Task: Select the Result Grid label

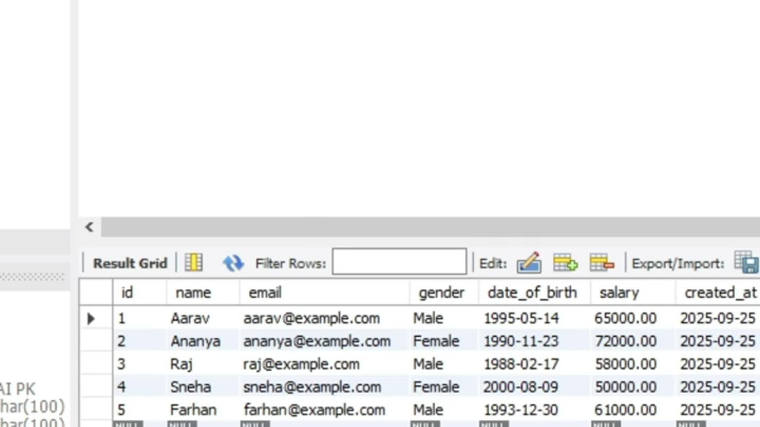Action: pos(130,263)
